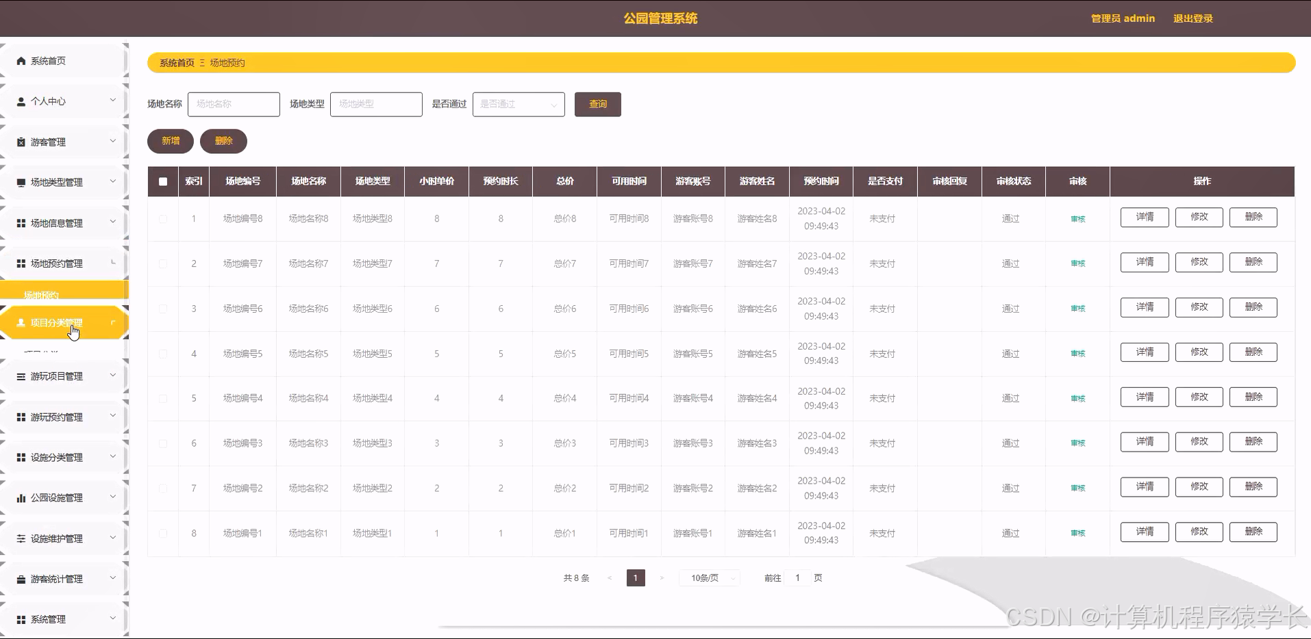Viewport: 1311px width, 639px height.
Task: Click the grid icon beside 设施分类管理
Action: 21,458
